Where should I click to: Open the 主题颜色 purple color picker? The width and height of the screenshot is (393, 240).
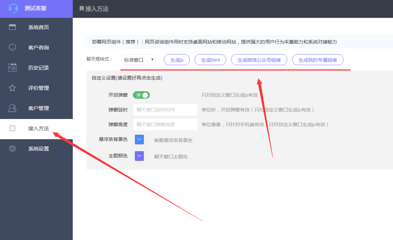coord(139,156)
